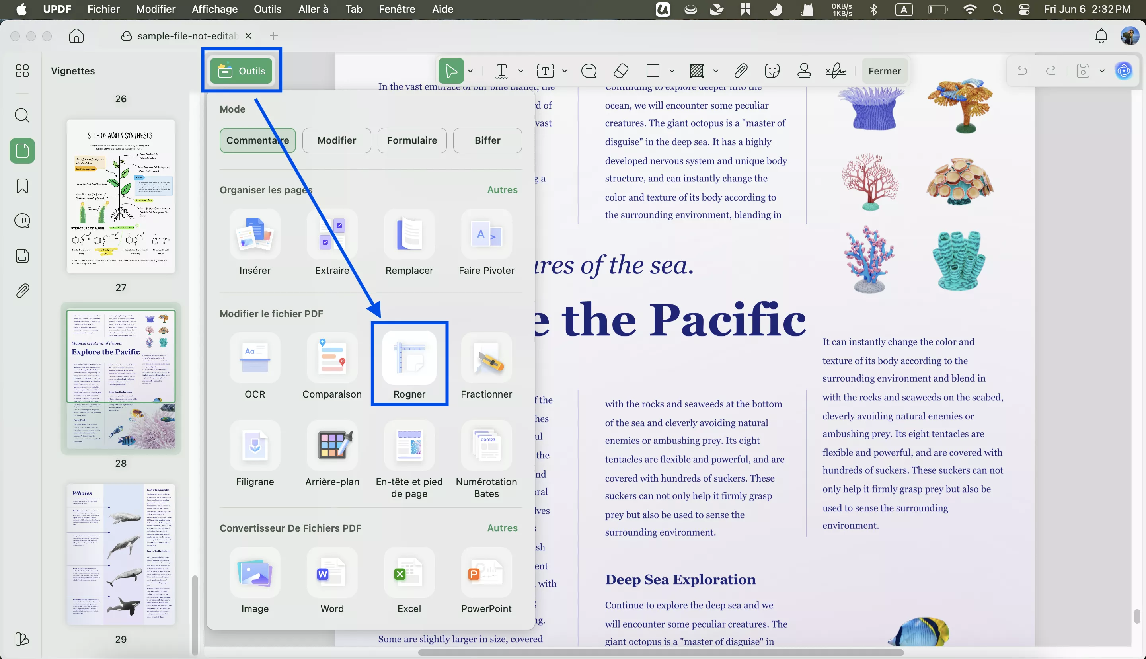
Task: Open the Outils tools menu button
Action: click(x=241, y=70)
